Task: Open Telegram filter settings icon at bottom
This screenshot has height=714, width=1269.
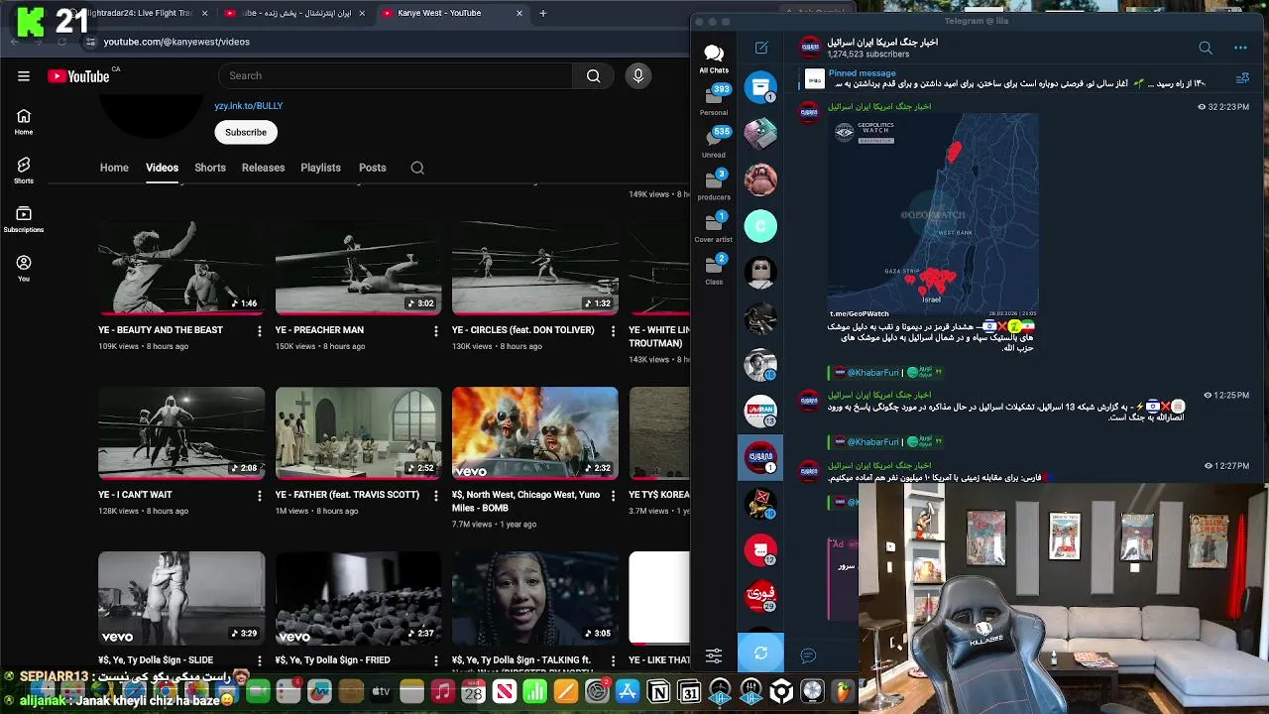Action: pos(714,655)
